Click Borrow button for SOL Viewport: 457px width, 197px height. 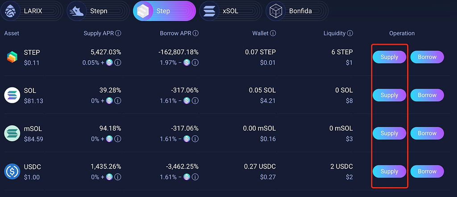tap(427, 95)
